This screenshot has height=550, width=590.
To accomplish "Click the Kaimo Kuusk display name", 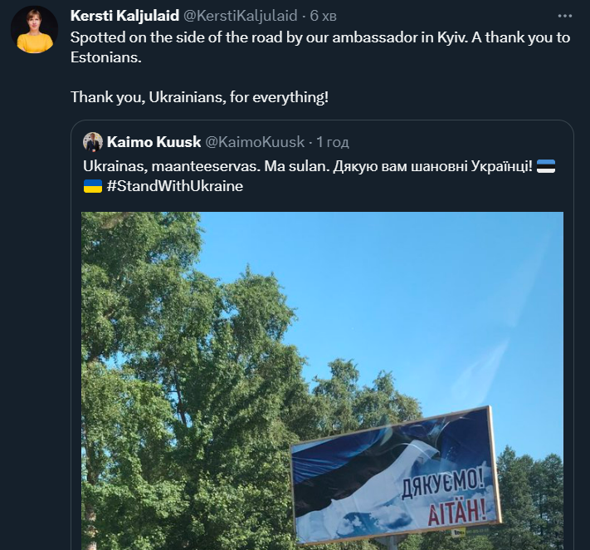I will click(x=154, y=142).
